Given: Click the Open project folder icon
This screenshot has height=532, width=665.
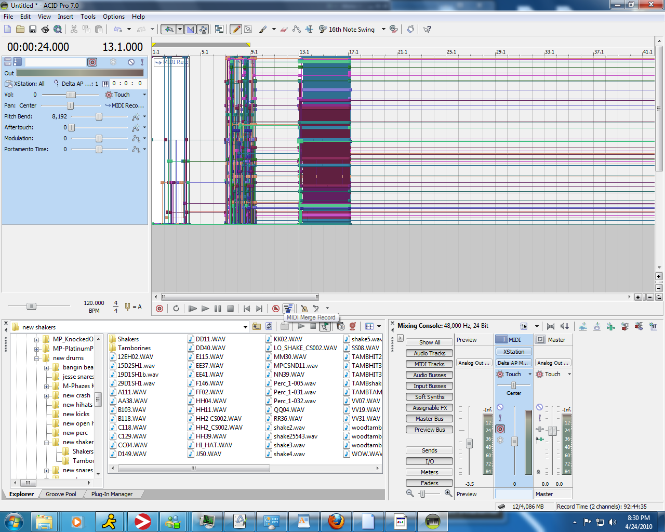Looking at the screenshot, I should 20,29.
